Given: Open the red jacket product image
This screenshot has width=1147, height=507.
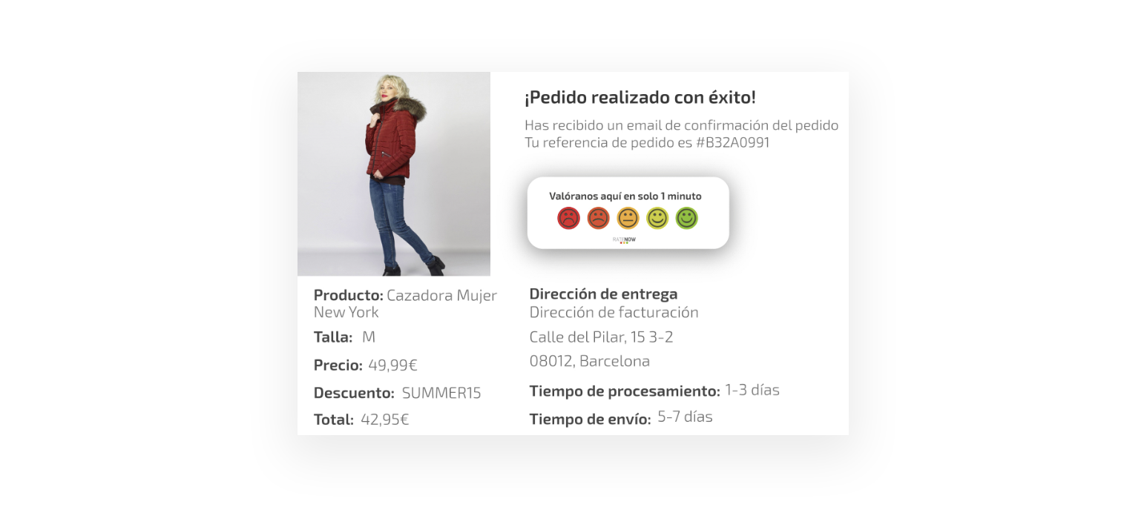Looking at the screenshot, I should click(x=394, y=174).
